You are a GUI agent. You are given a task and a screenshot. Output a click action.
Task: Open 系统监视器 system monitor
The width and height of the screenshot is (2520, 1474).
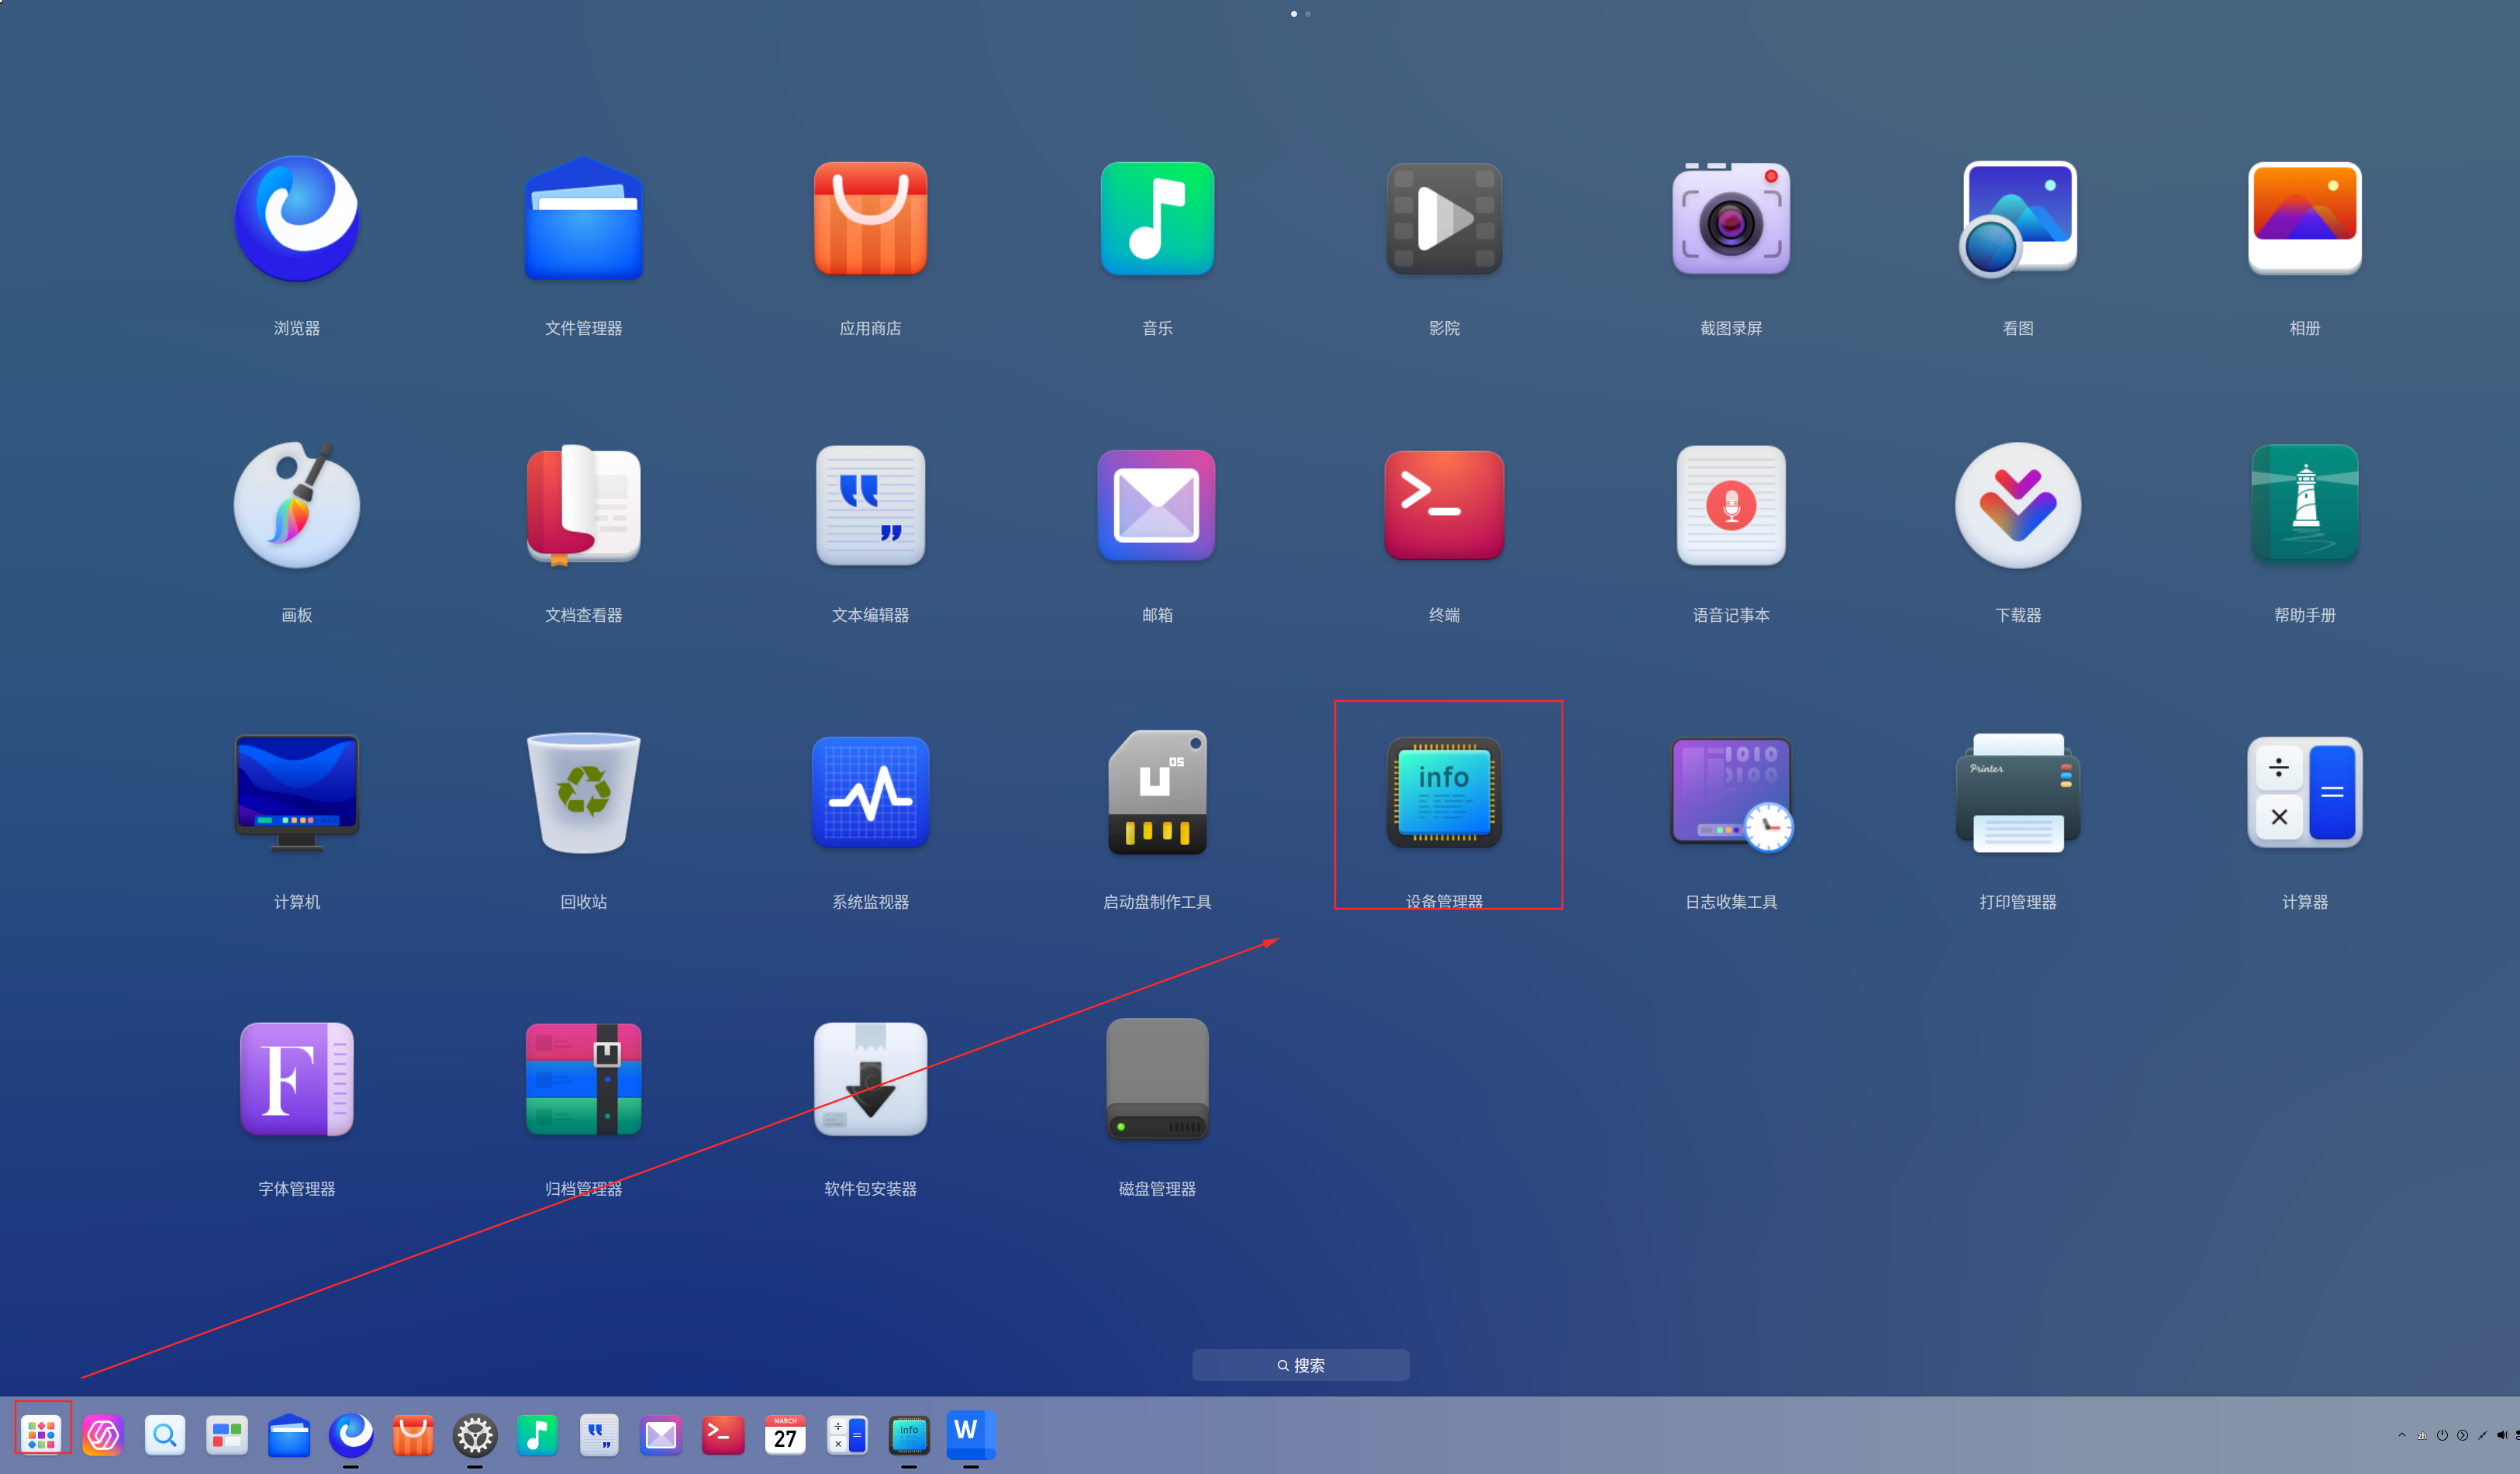[x=870, y=793]
